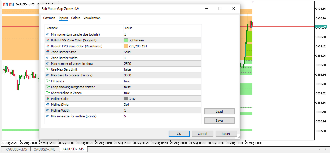Open Bullish FVG color LightGreen dropdown
This screenshot has width=330, height=153.
(x=162, y=40)
